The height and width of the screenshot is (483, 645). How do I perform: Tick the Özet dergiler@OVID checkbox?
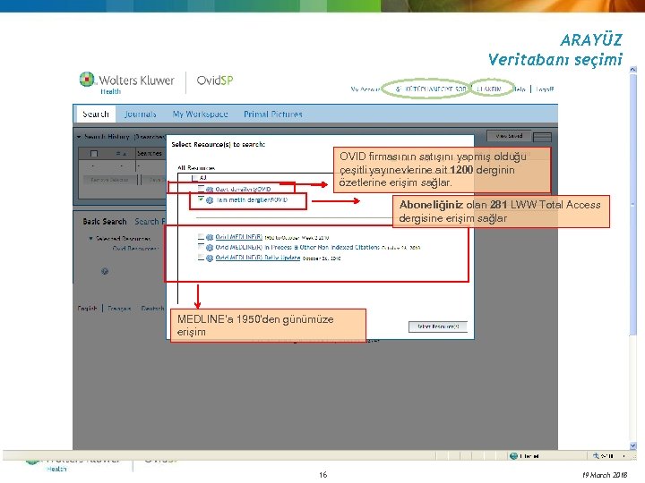(201, 189)
